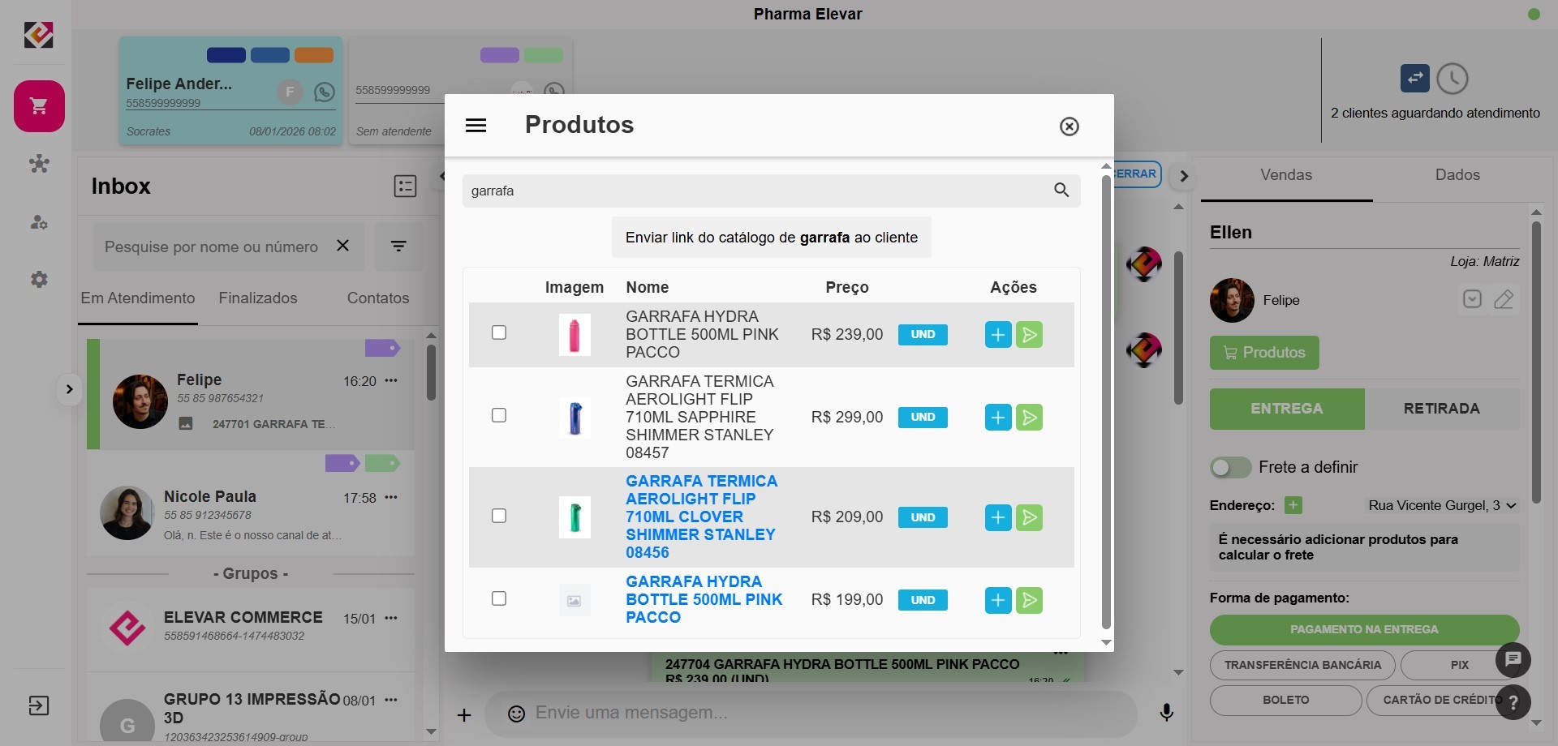Viewport: 1558px width, 746px height.
Task: Open the Produtos dialog hamburger menu
Action: tap(476, 126)
